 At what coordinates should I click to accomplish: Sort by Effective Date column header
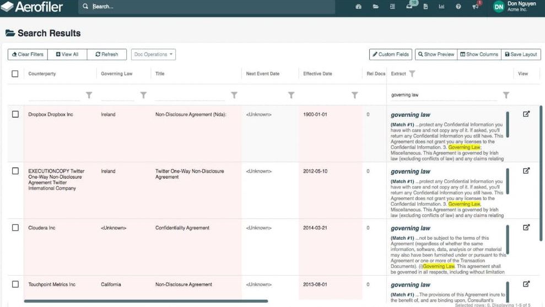317,74
